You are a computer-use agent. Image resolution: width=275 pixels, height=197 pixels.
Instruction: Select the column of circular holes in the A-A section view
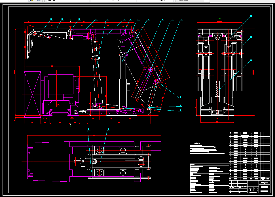(x=217, y=88)
